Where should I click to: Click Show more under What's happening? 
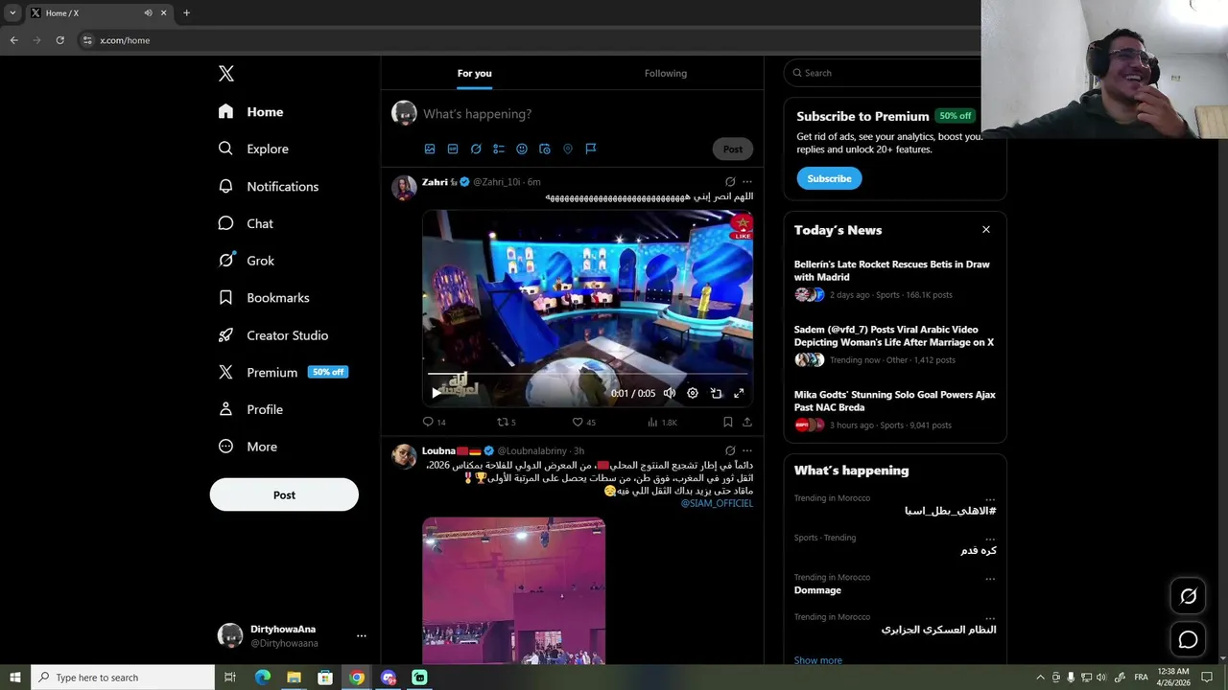(818, 660)
